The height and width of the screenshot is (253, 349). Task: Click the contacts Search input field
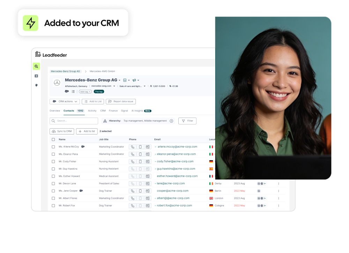(x=74, y=121)
